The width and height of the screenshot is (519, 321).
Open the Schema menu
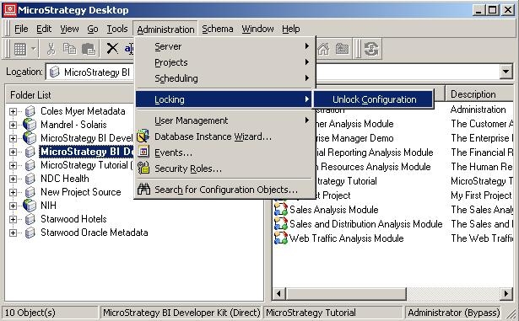[218, 29]
